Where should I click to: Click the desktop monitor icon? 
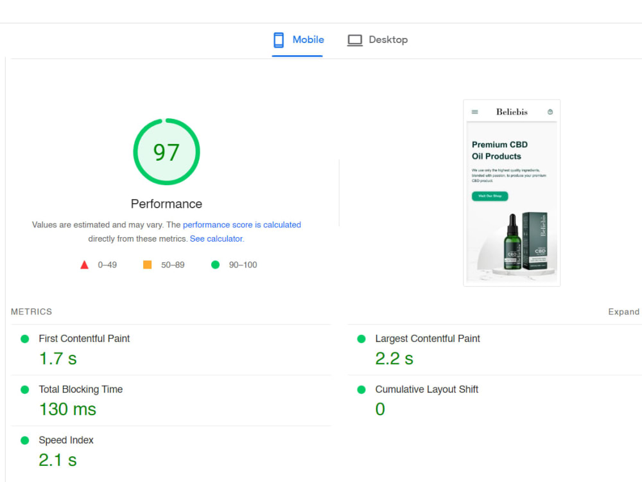tap(354, 40)
